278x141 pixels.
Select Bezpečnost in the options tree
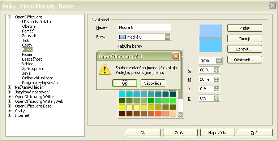pyautogui.click(x=32, y=59)
